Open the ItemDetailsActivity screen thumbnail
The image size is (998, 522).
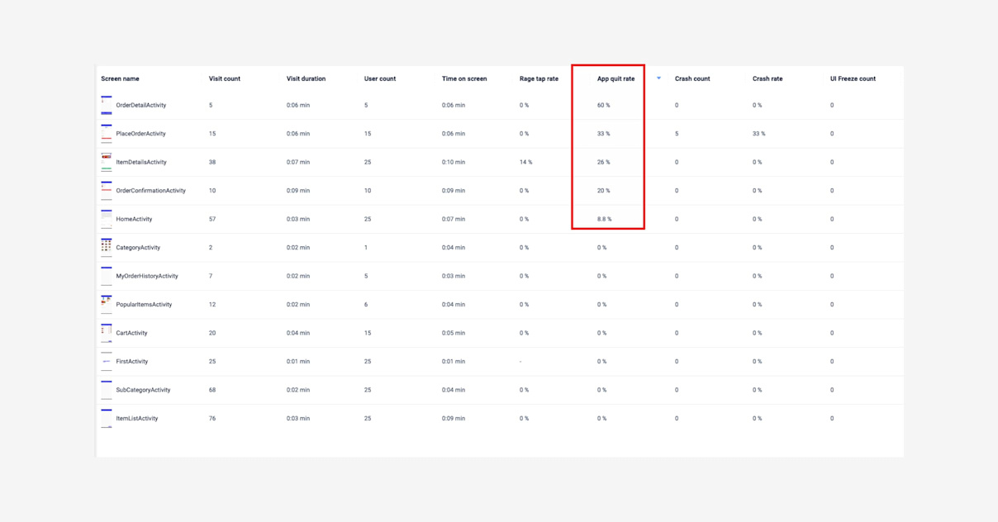pos(106,162)
